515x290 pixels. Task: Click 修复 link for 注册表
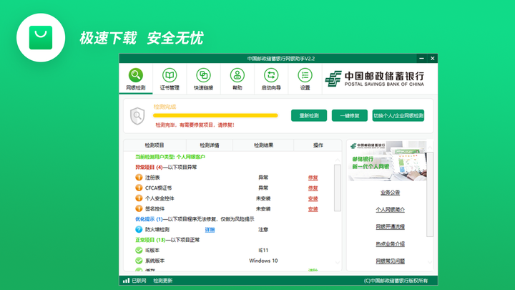click(313, 178)
